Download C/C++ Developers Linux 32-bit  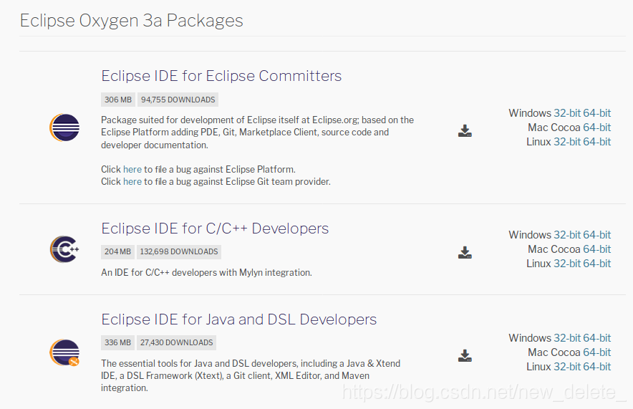click(x=567, y=264)
